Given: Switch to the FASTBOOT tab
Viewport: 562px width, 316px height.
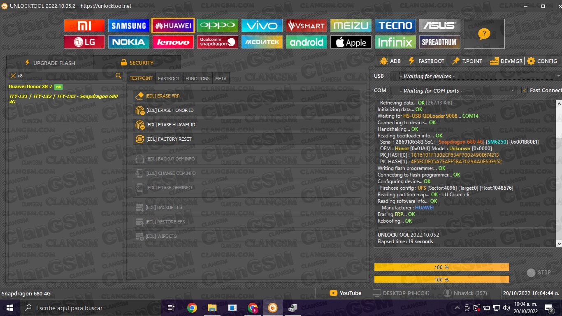Looking at the screenshot, I should coord(169,78).
